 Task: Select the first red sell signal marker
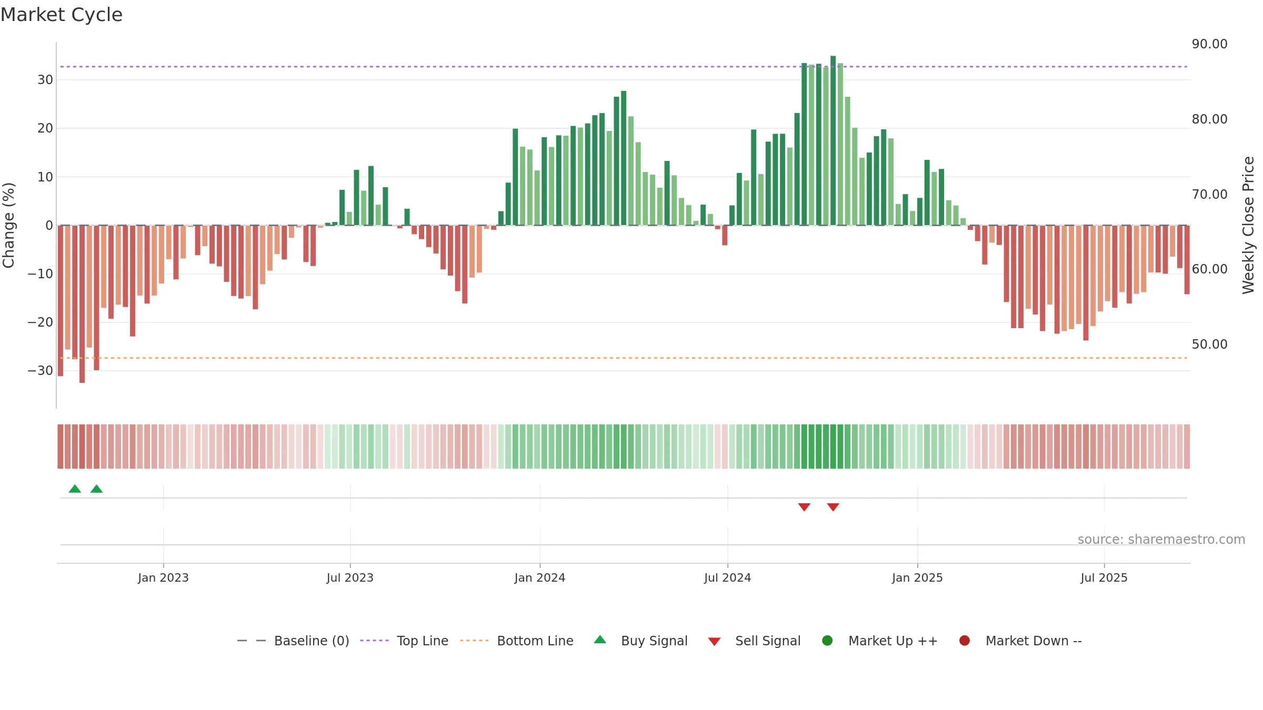tap(804, 507)
